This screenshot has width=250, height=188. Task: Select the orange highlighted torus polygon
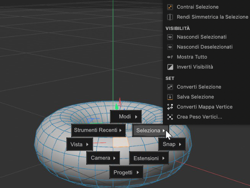point(121,142)
